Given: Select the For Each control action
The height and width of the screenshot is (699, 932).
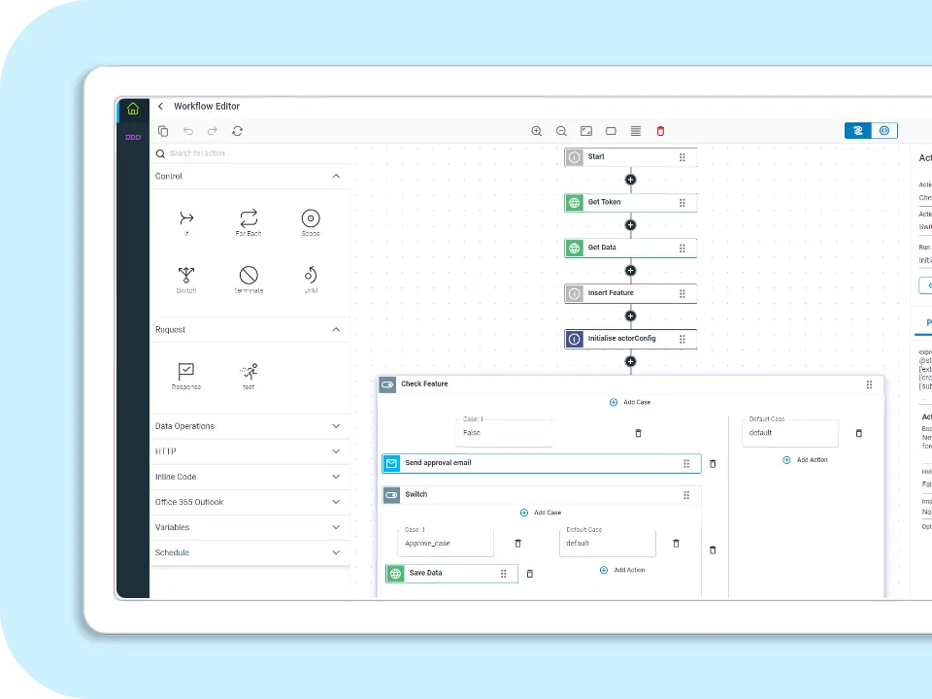Looking at the screenshot, I should click(249, 221).
